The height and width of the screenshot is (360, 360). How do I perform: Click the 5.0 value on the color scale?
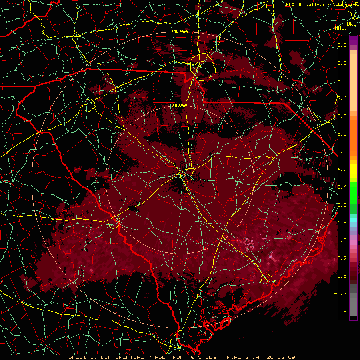pos(342,152)
